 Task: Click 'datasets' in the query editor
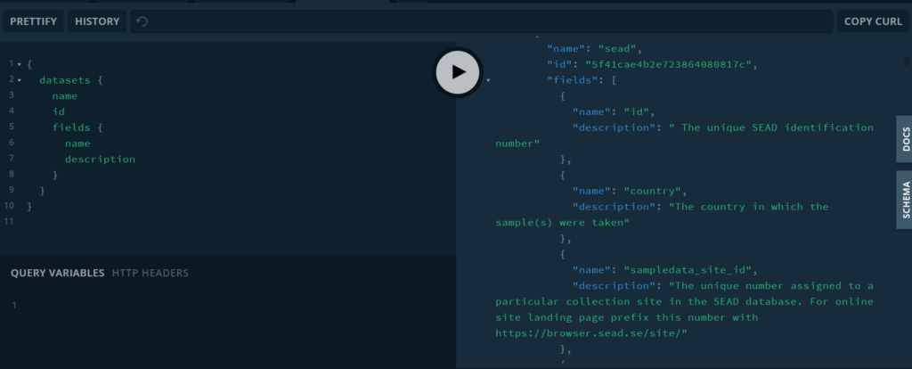click(x=65, y=79)
